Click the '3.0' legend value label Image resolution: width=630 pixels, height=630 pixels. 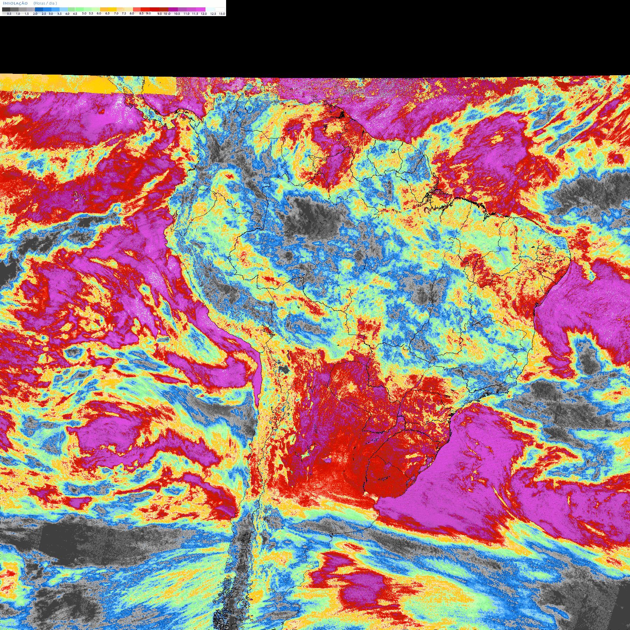click(x=51, y=14)
